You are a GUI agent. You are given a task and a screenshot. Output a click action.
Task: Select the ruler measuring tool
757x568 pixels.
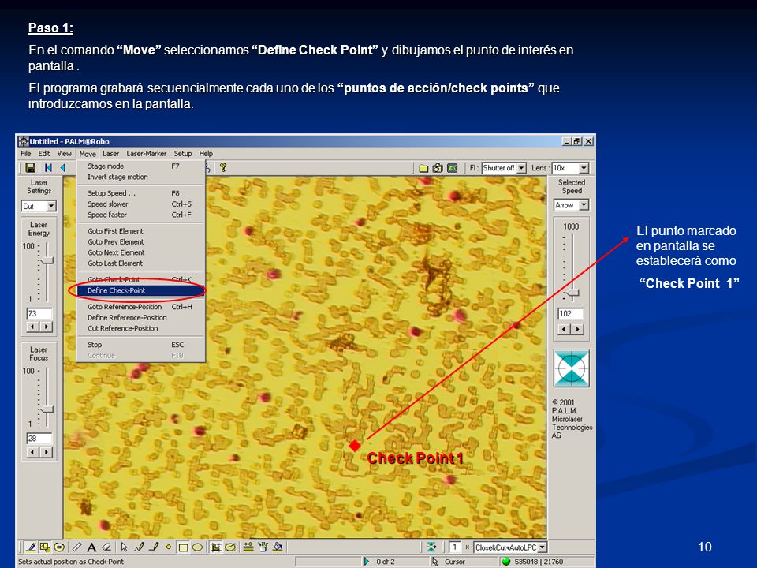(x=76, y=547)
